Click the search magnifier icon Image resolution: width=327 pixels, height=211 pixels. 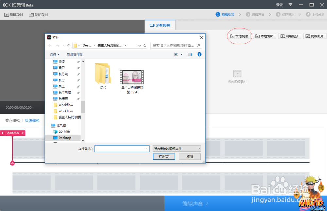point(199,46)
